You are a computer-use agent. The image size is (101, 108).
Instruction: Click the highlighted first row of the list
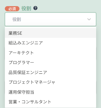pos(50,33)
